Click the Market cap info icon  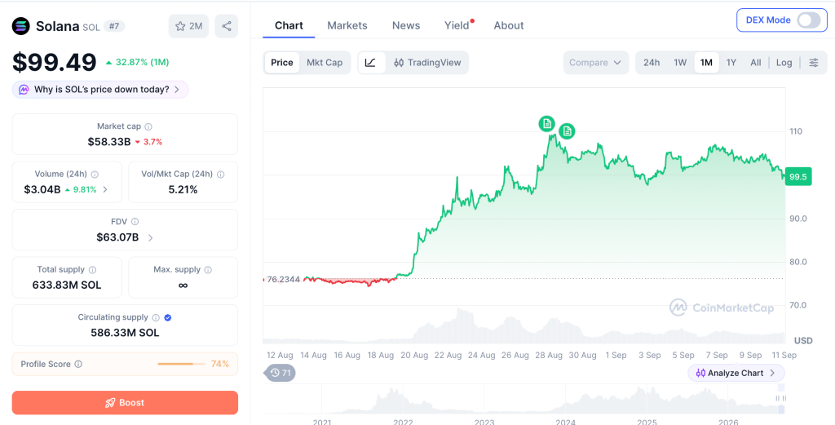tap(148, 126)
